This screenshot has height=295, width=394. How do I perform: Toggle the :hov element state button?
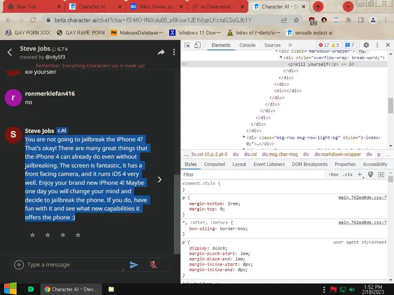334,175
